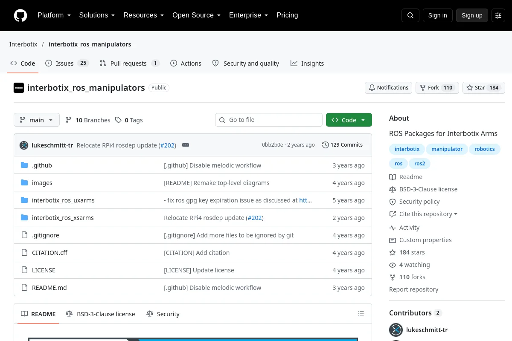Click the images folder icon
The image size is (512, 341).
[24, 183]
